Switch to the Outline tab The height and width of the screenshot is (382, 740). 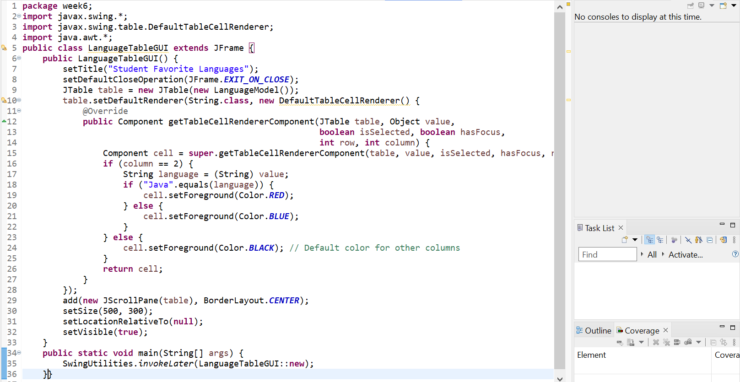tap(594, 330)
